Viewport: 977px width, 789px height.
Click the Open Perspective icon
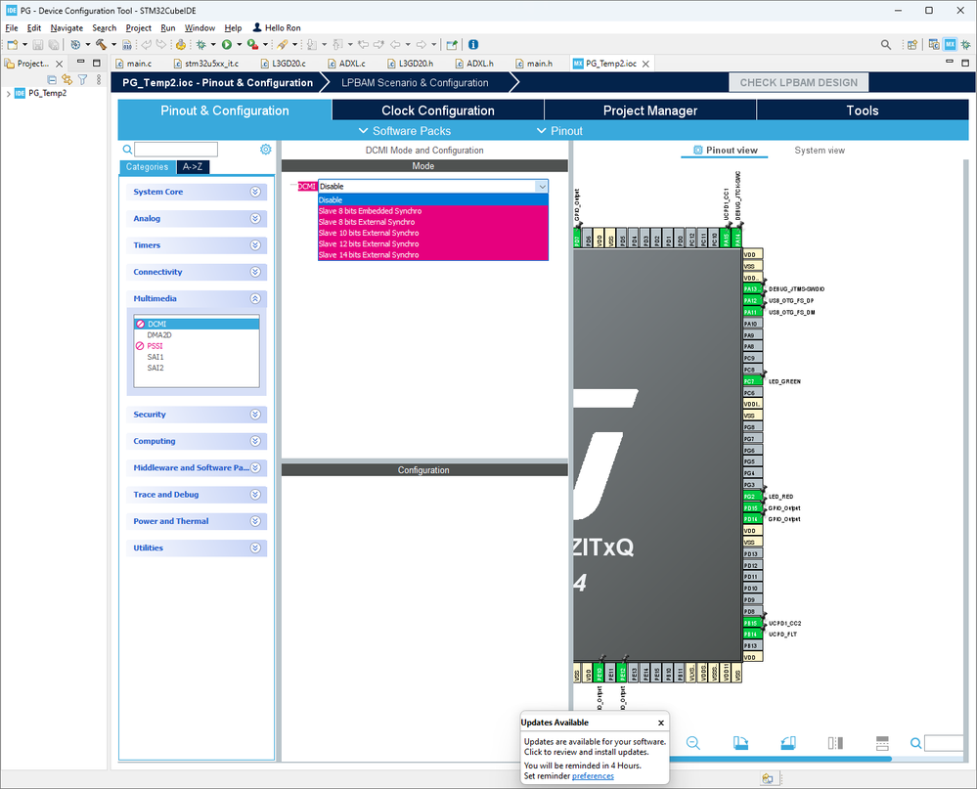click(x=912, y=44)
